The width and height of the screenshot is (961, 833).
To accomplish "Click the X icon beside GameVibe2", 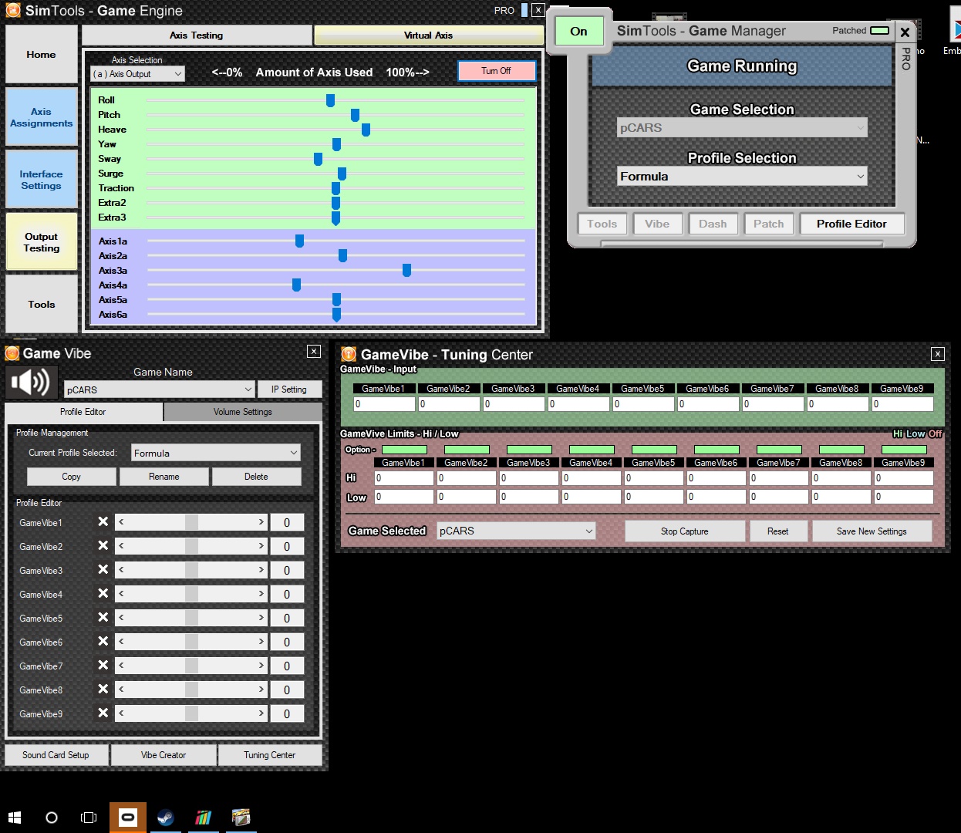I will coord(103,546).
